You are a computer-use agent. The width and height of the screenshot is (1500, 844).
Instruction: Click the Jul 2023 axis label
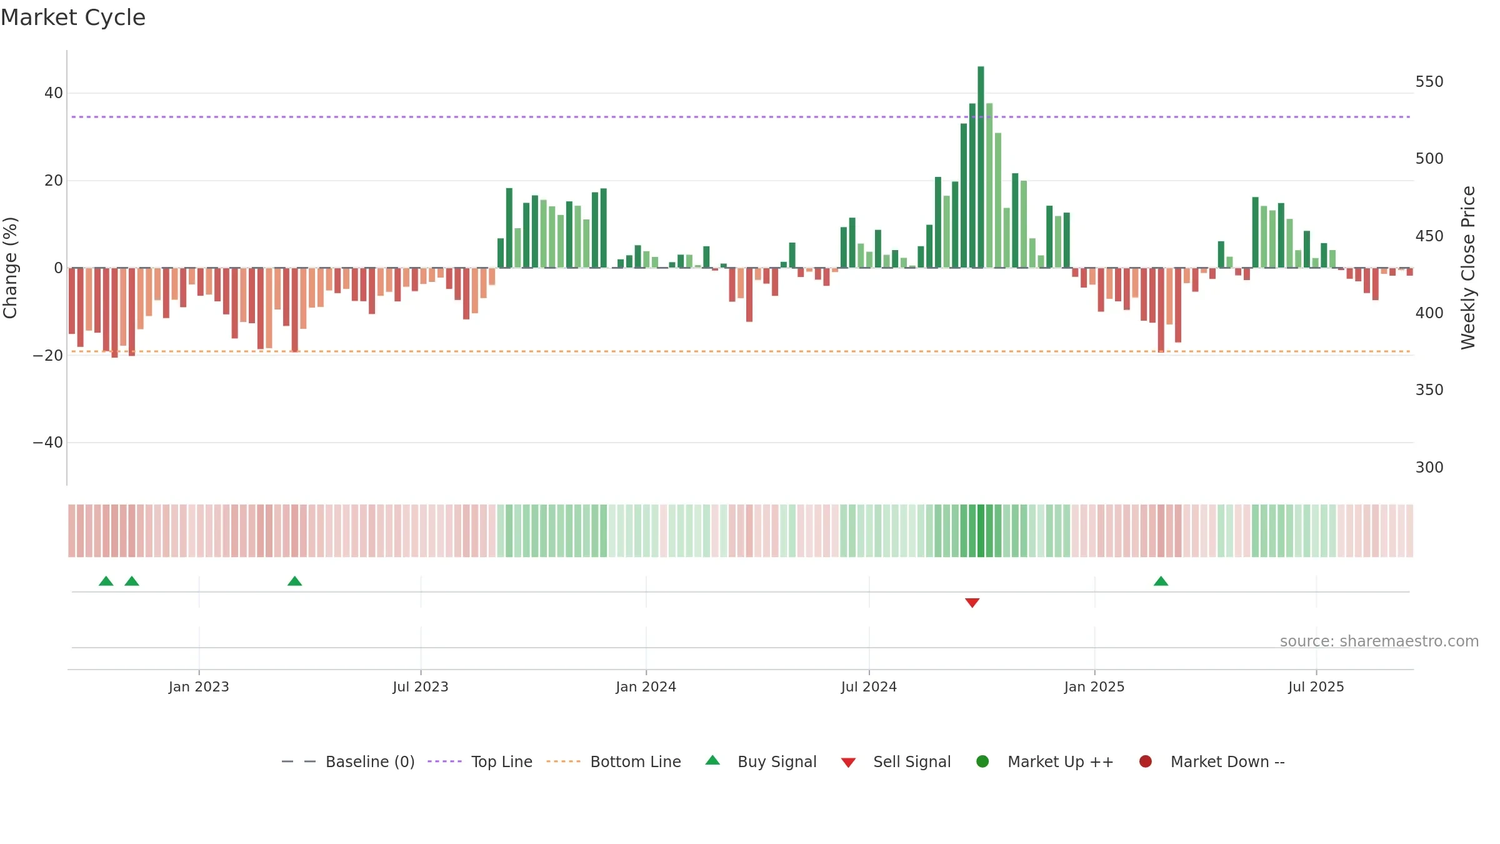[421, 686]
